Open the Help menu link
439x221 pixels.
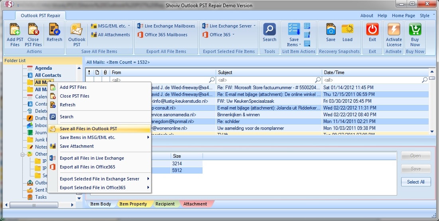click(382, 16)
